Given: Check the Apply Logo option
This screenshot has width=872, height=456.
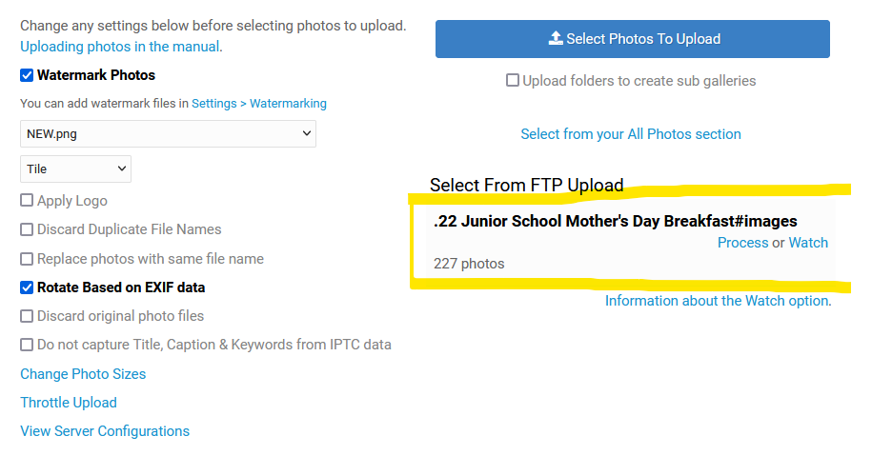Looking at the screenshot, I should 27,201.
